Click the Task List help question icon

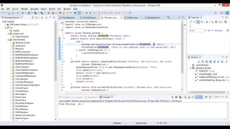point(227,30)
